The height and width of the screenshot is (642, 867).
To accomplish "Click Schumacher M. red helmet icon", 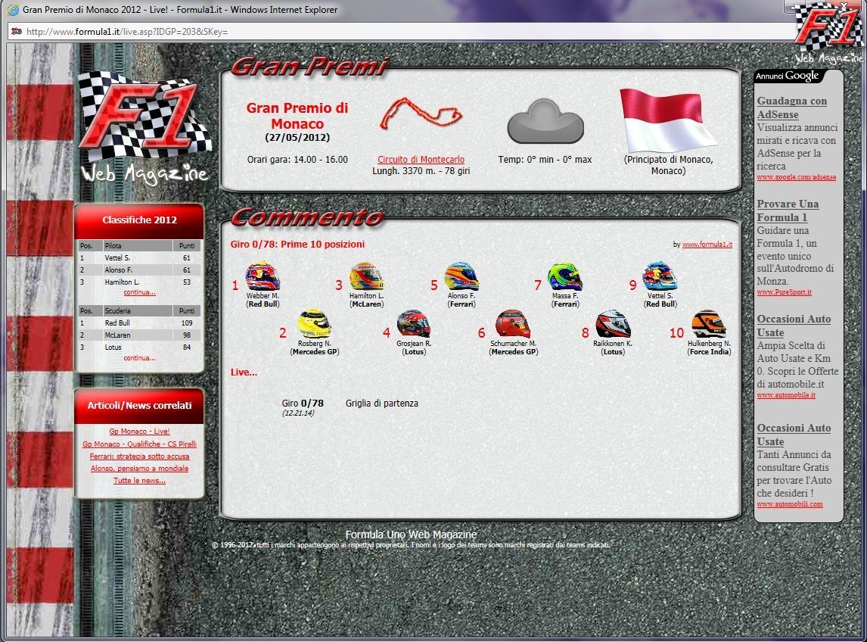I will pyautogui.click(x=513, y=324).
